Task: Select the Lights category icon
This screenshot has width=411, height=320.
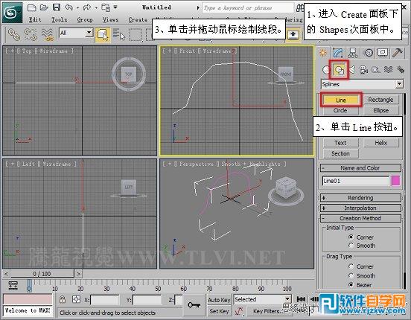Action: pos(352,70)
